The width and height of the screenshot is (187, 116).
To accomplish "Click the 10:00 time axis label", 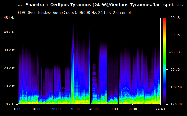I will 37,109.
